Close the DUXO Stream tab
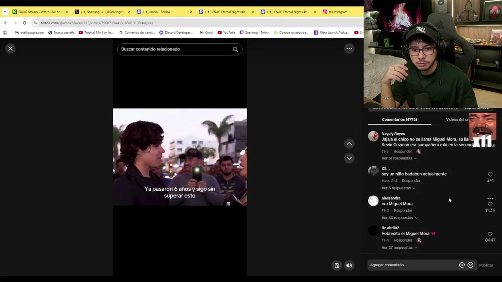Viewport: 502px width, 282px height. (x=67, y=12)
